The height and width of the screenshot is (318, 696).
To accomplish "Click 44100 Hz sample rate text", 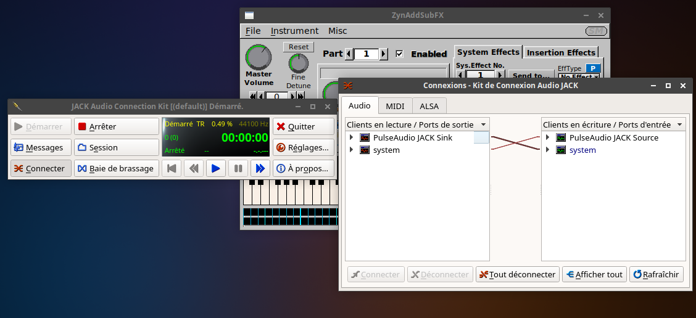I will 254,124.
